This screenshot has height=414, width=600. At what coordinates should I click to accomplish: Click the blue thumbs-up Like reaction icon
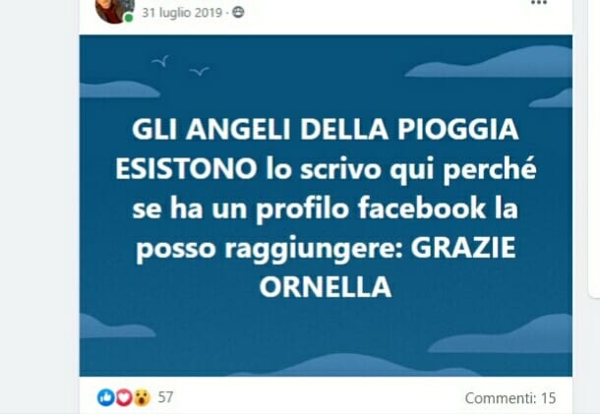[105, 397]
